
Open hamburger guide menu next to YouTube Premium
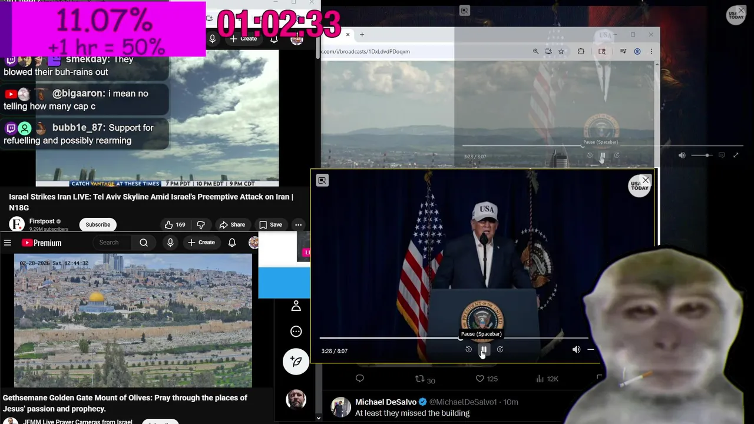(7, 243)
